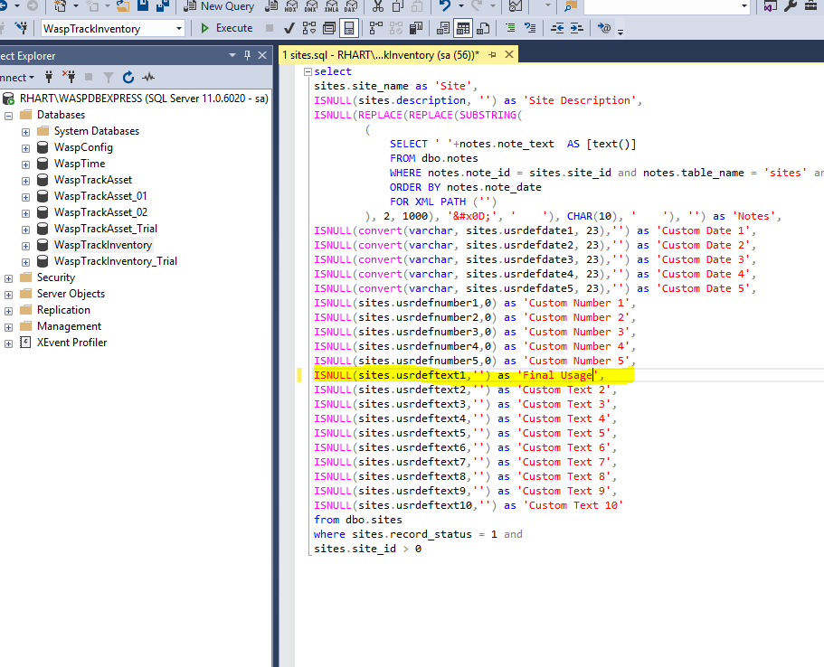Display the estimated execution plan
824x667 pixels.
308,28
